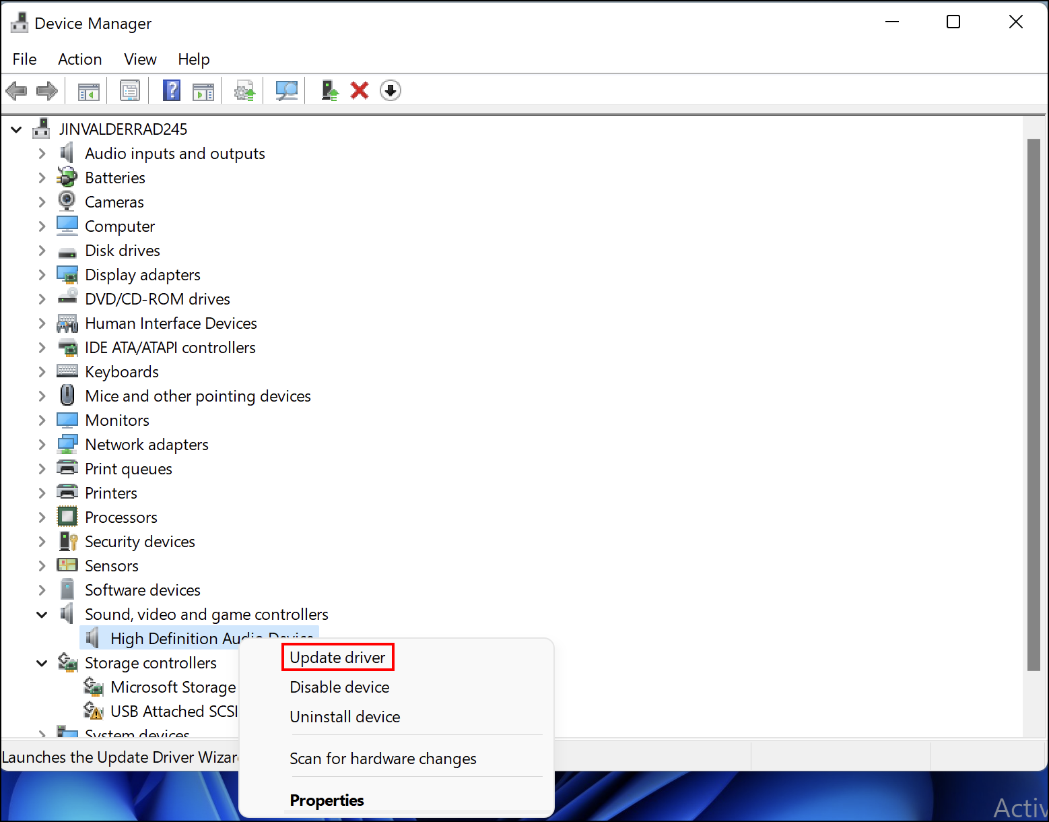1049x822 pixels.
Task: Open the Action menu
Action: pos(79,59)
